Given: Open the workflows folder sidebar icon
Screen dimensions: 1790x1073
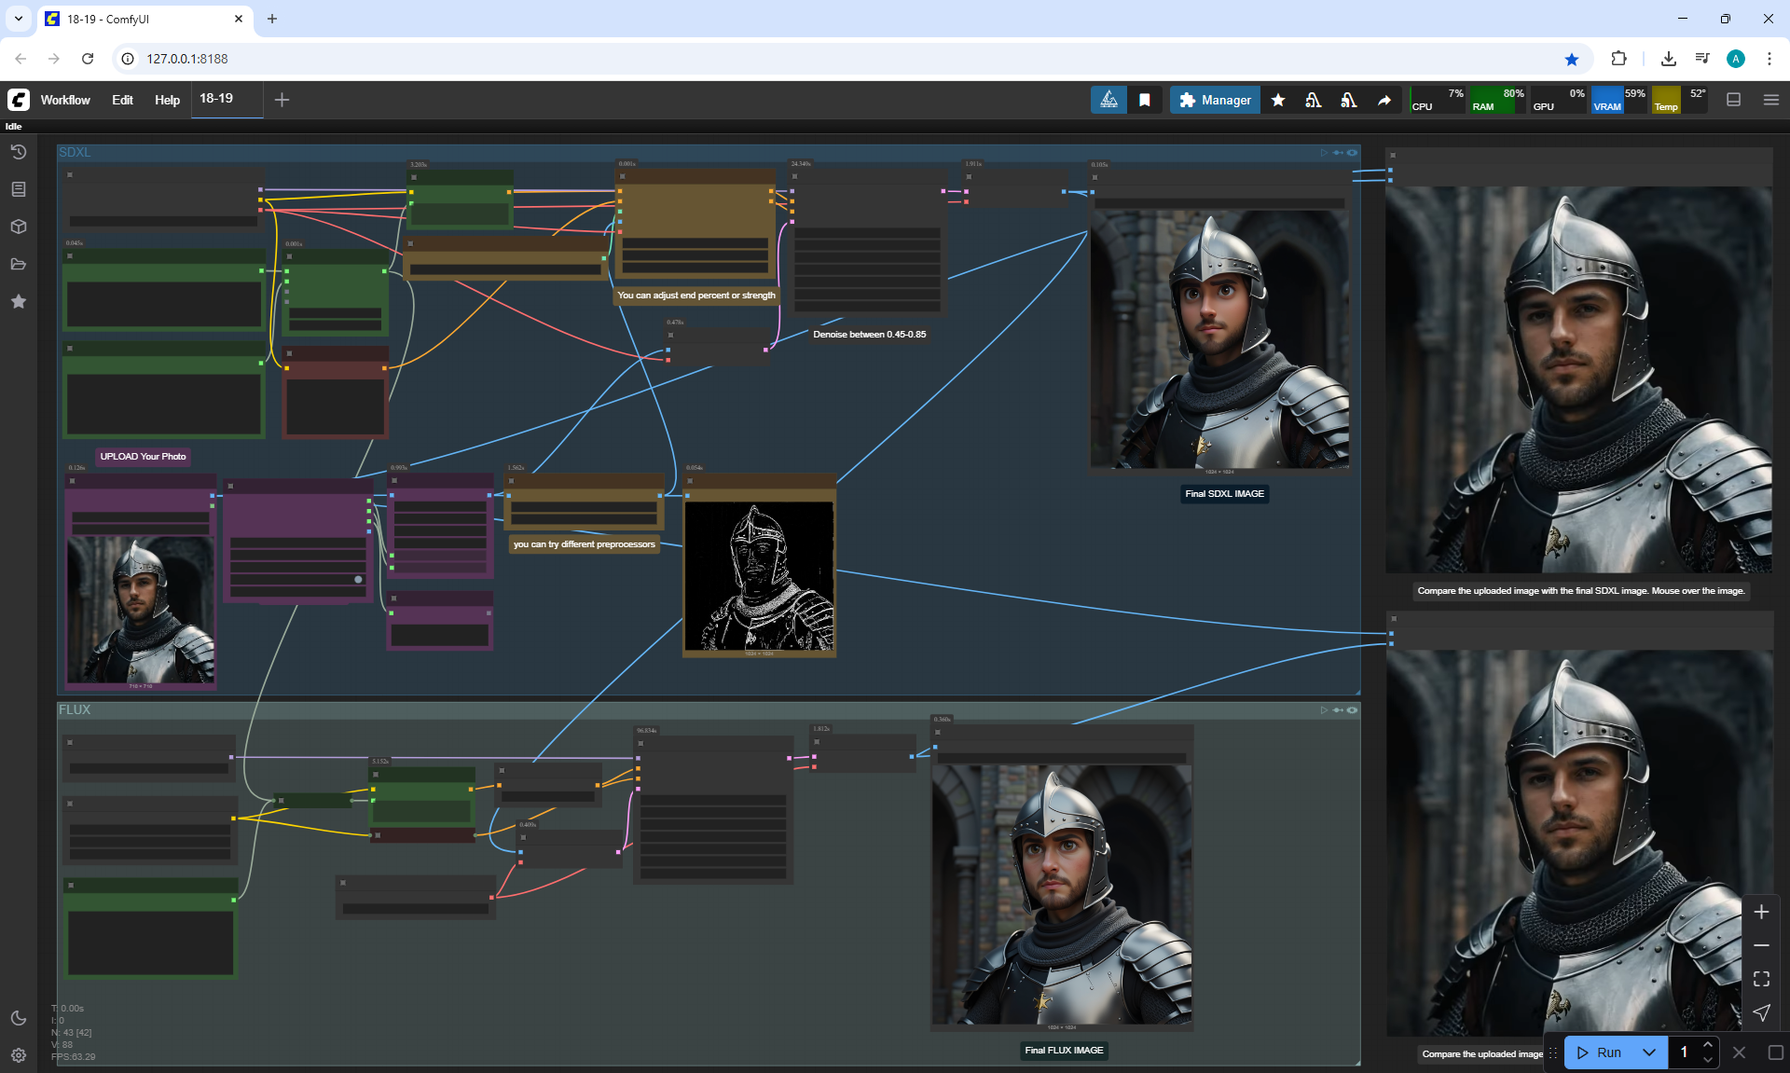Looking at the screenshot, I should click(18, 264).
